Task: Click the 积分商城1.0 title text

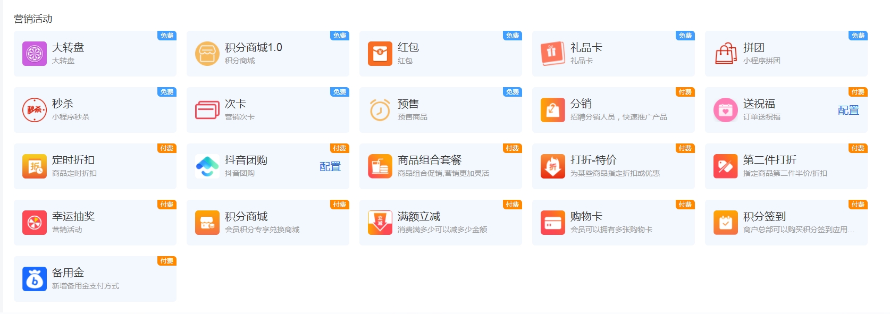Action: pos(254,47)
